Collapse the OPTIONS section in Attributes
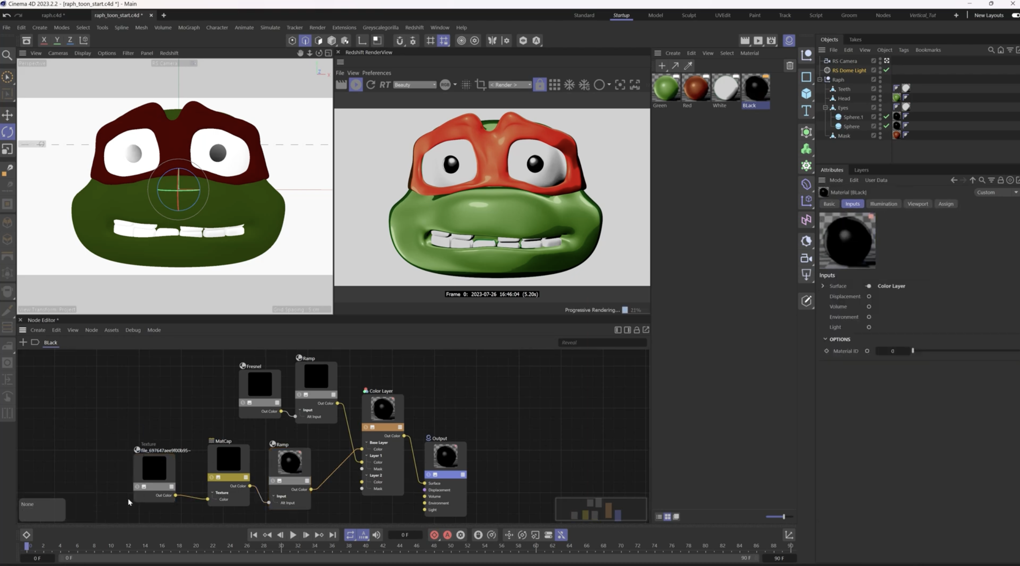The width and height of the screenshot is (1020, 566). point(825,339)
